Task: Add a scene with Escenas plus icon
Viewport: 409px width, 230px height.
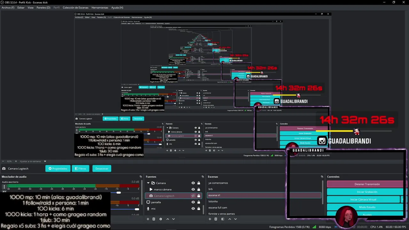Action: click(210, 219)
